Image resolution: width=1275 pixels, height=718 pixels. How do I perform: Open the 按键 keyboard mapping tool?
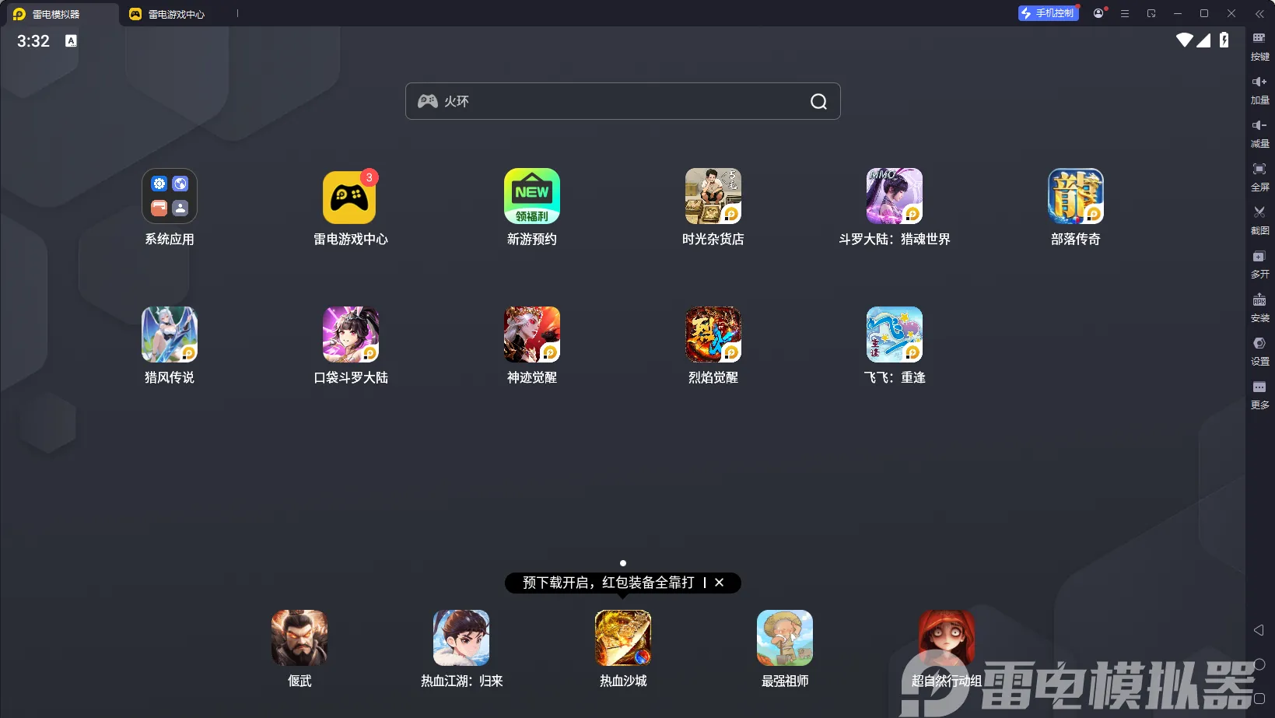pyautogui.click(x=1259, y=46)
